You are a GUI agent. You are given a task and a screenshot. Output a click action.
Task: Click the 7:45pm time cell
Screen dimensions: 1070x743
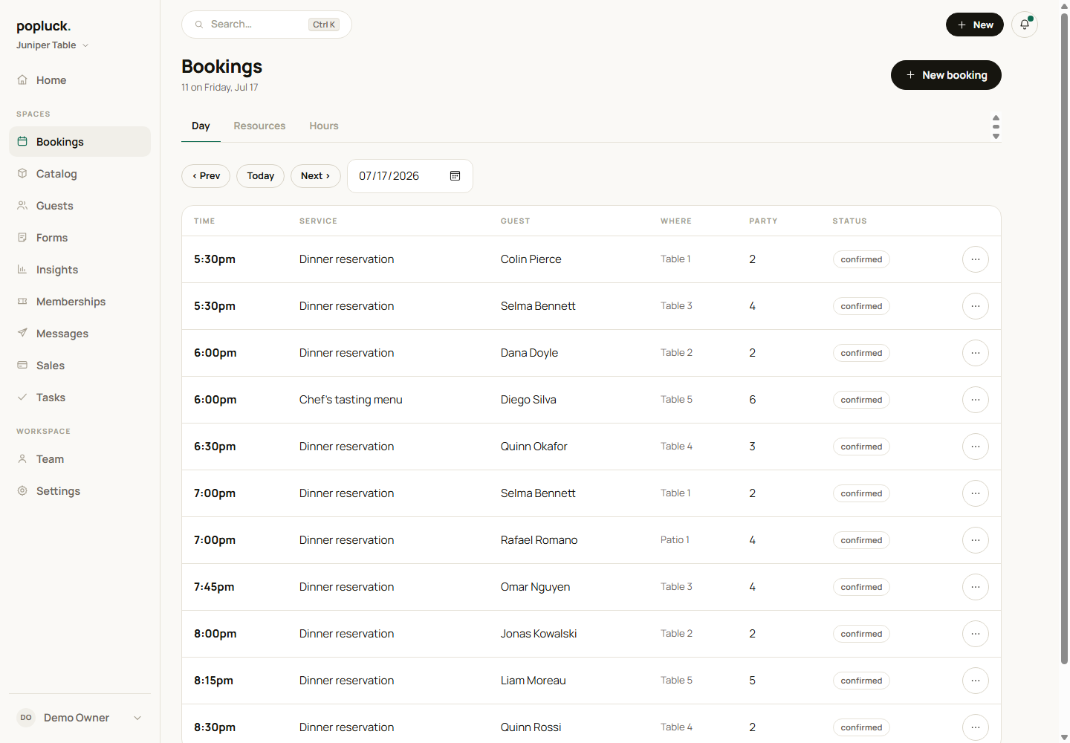(214, 587)
